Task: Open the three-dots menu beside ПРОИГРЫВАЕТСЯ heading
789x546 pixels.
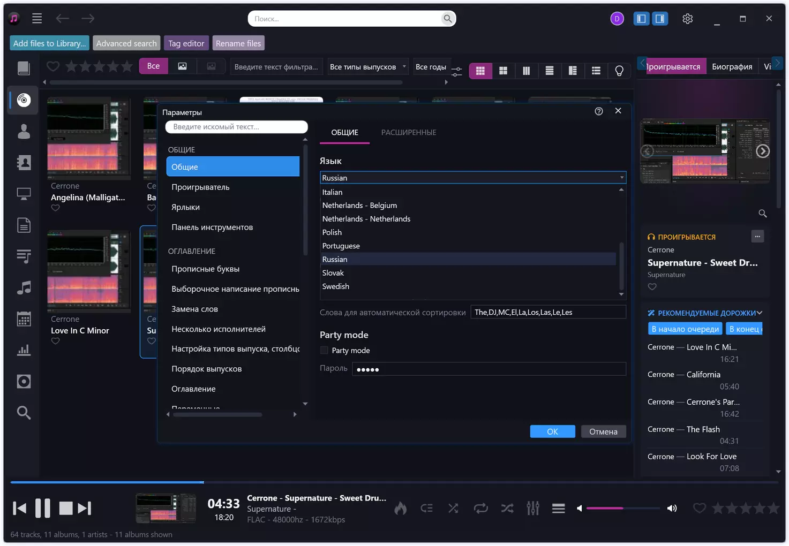Action: pyautogui.click(x=757, y=236)
